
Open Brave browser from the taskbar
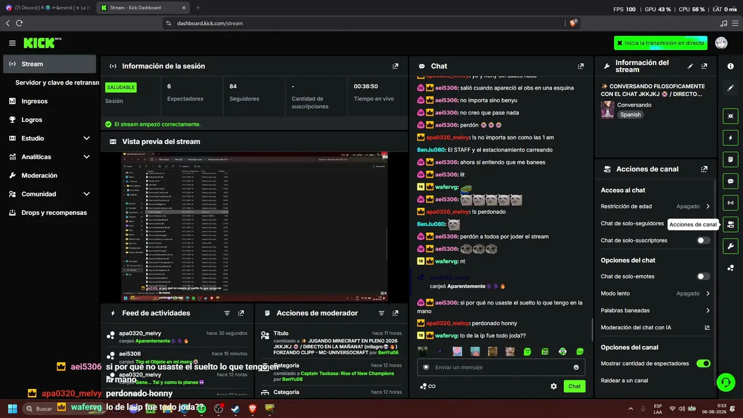(253, 409)
